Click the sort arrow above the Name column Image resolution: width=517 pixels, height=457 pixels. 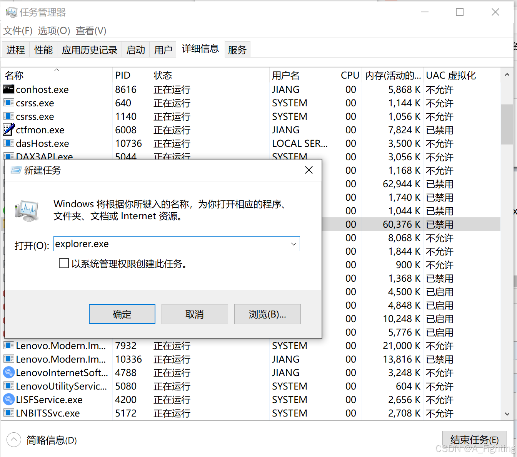57,70
